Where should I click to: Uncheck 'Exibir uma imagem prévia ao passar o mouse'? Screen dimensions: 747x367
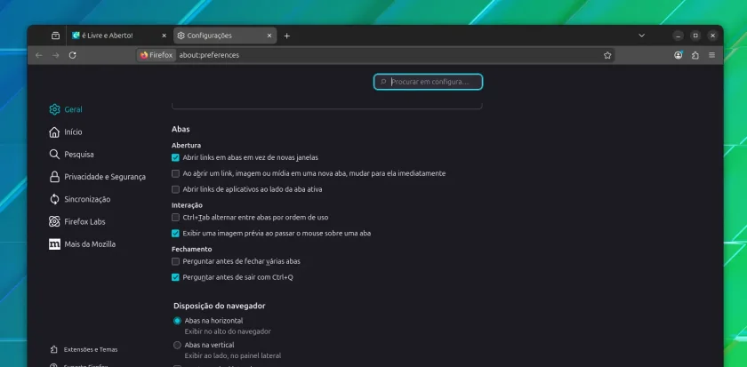coord(175,233)
